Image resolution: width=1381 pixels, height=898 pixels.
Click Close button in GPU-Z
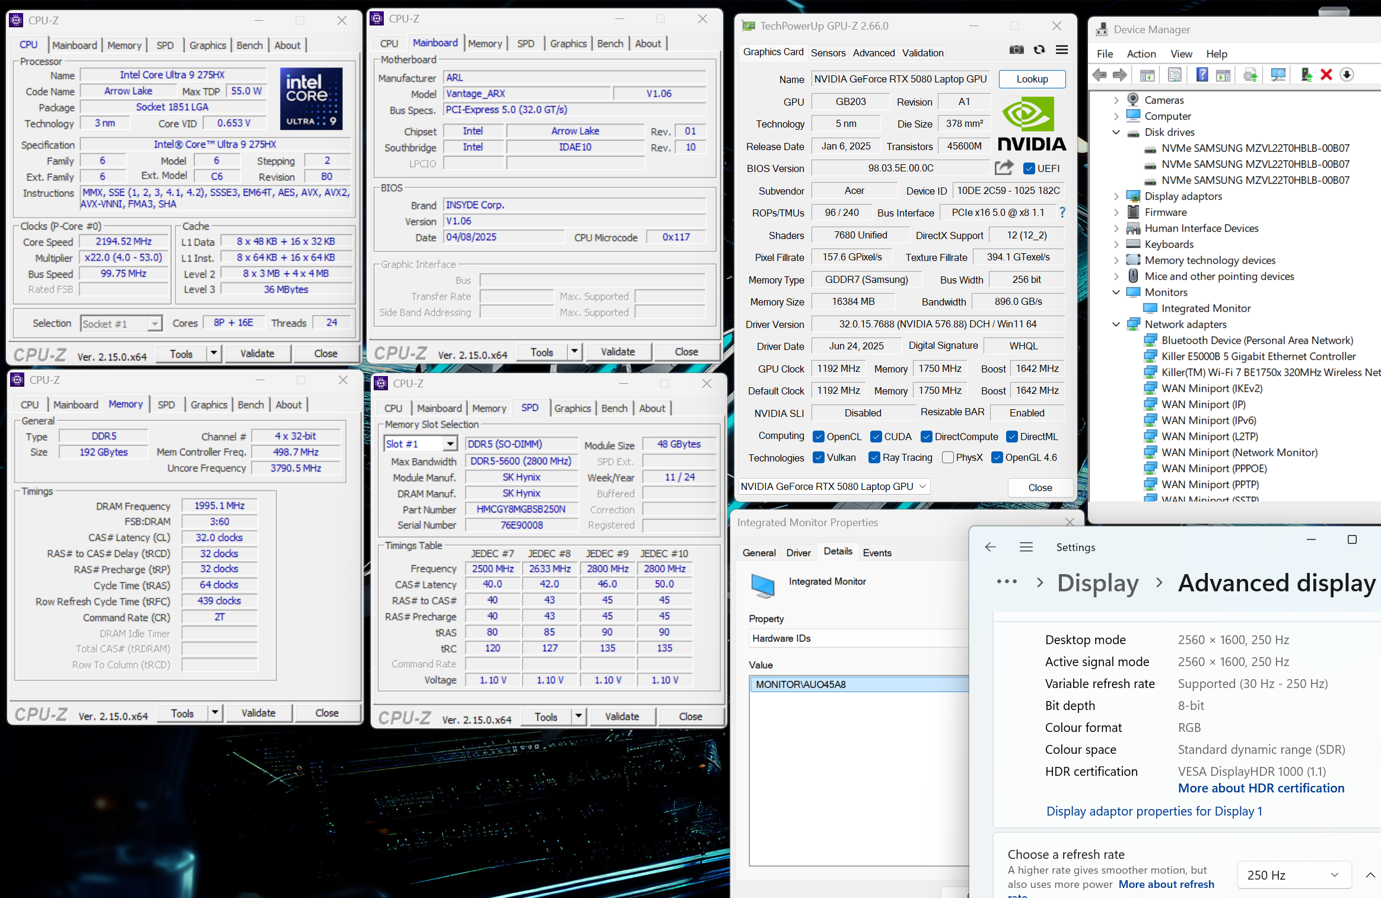point(1040,487)
